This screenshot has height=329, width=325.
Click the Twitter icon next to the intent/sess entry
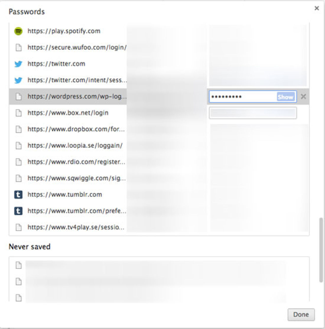18,80
